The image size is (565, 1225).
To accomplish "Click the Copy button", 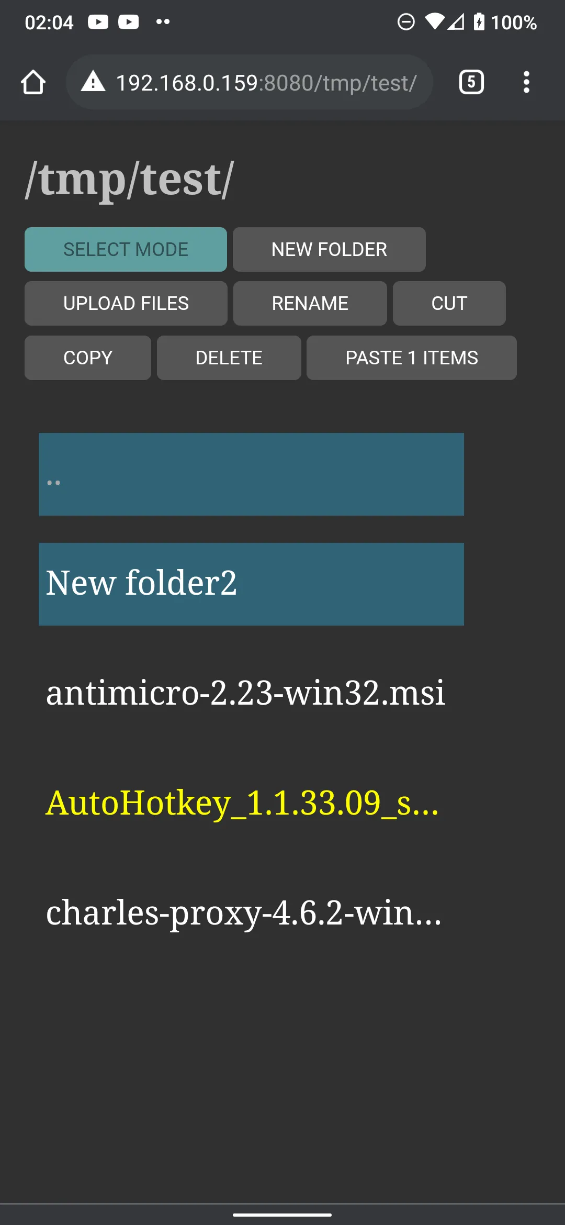I will (x=88, y=358).
